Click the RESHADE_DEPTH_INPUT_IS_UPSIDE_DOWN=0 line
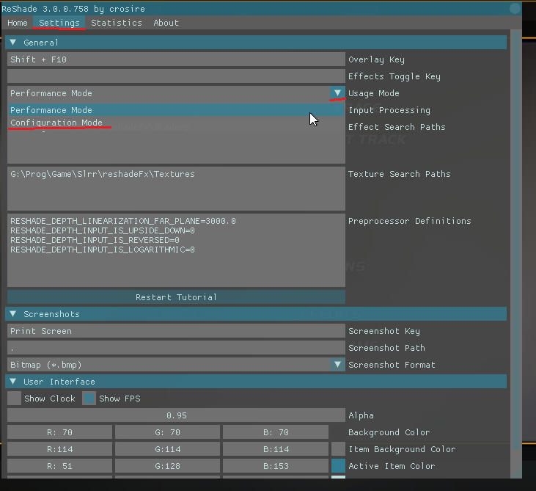This screenshot has width=536, height=491. (x=103, y=230)
